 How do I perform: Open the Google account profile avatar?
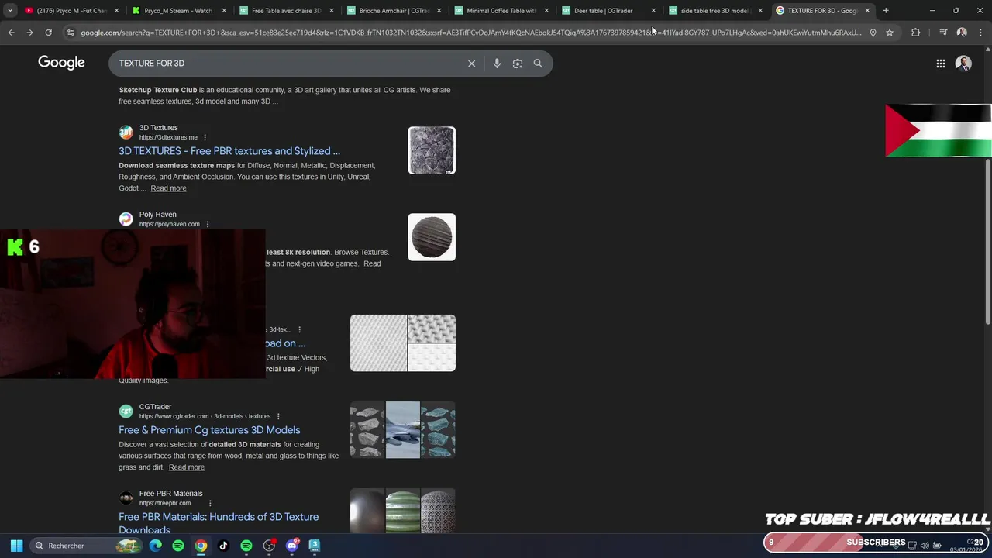pyautogui.click(x=963, y=64)
